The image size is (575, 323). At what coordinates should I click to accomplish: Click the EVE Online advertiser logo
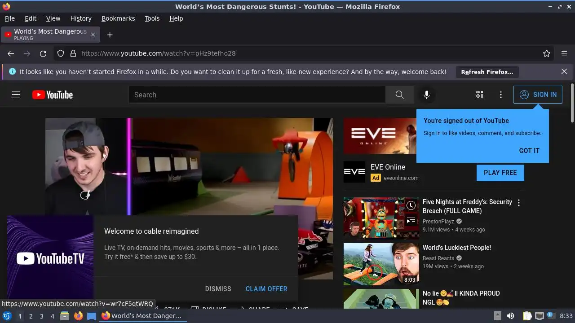[354, 172]
